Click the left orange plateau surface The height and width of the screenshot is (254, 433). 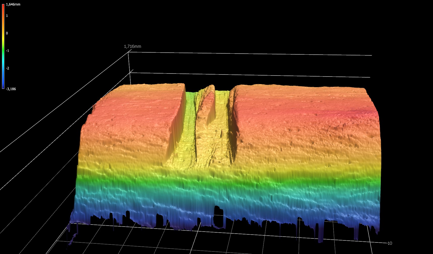pyautogui.click(x=131, y=118)
